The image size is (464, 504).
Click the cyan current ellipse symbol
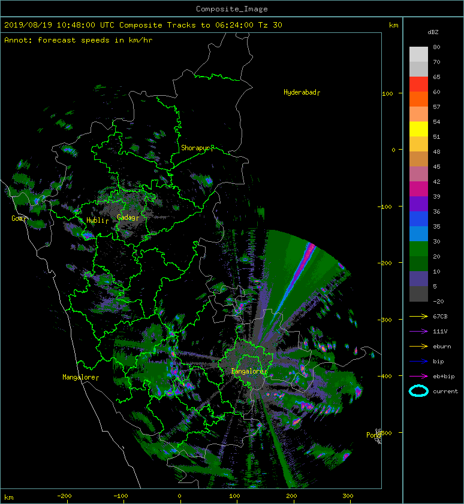(418, 391)
